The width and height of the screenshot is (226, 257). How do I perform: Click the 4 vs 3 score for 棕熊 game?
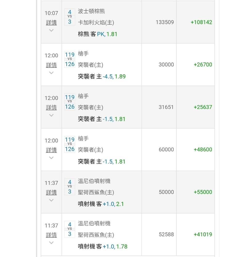pos(69,17)
